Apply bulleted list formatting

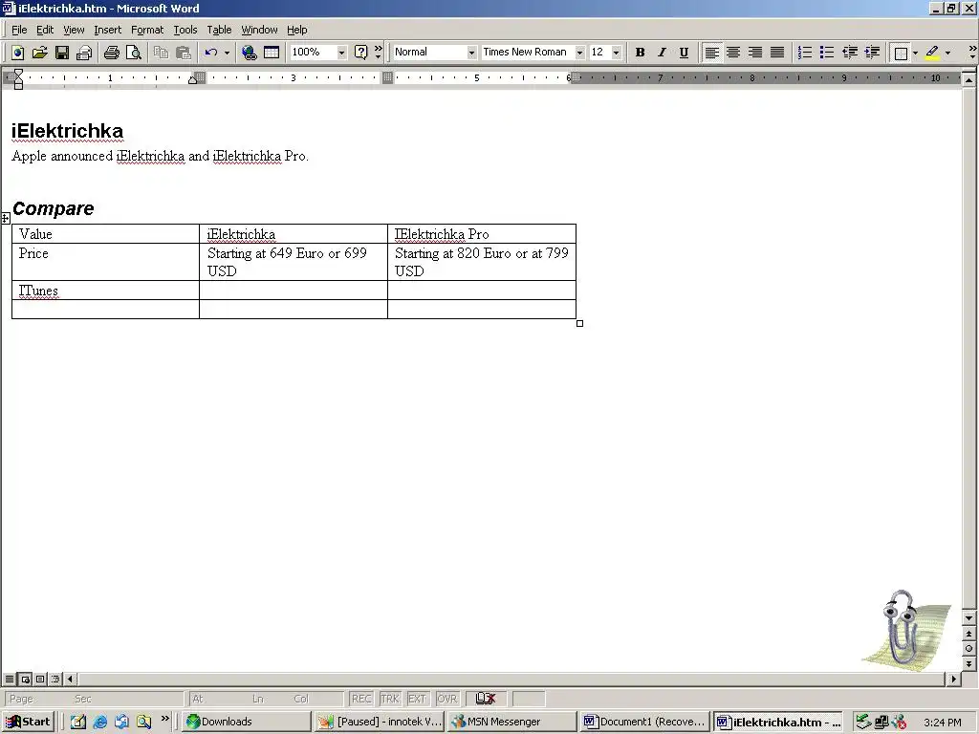(x=827, y=53)
